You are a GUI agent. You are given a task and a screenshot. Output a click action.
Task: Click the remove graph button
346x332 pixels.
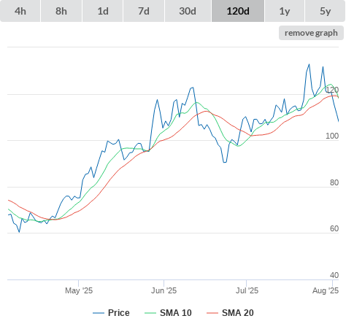tap(311, 33)
